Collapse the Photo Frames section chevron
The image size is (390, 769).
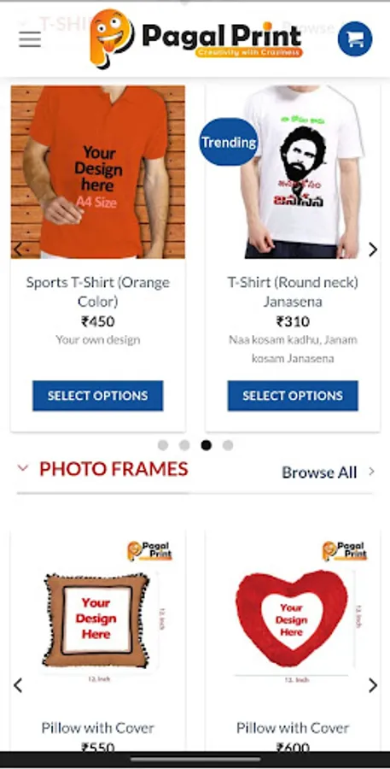tap(23, 468)
